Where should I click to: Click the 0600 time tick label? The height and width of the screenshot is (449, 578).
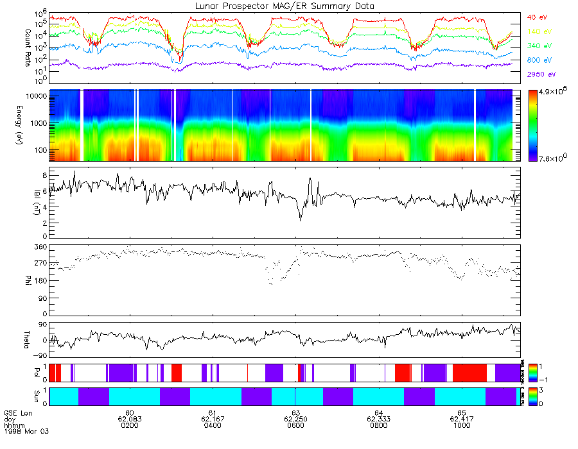pos(295,425)
